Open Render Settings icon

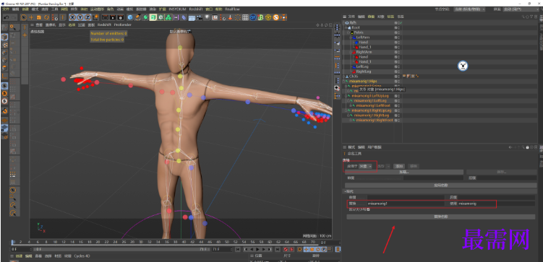(x=120, y=17)
